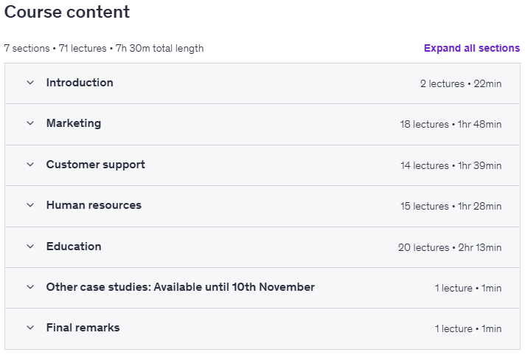The width and height of the screenshot is (525, 355).
Task: Open the Education section title
Action: coord(74,247)
